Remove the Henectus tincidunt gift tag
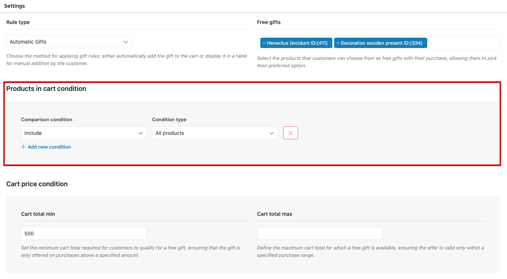This screenshot has width=507, height=279. pyautogui.click(x=264, y=43)
